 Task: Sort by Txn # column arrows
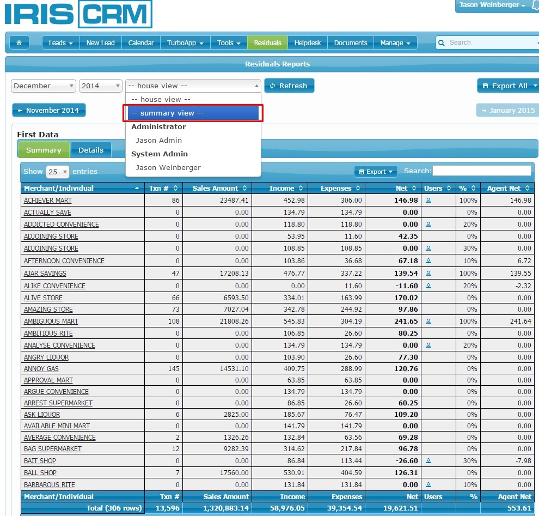(175, 188)
